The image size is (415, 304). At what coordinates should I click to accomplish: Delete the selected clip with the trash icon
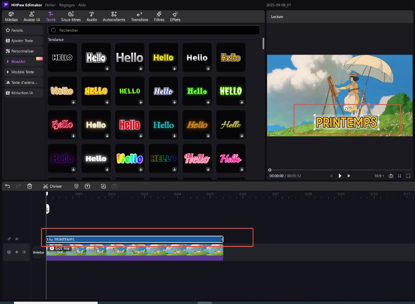click(30, 186)
